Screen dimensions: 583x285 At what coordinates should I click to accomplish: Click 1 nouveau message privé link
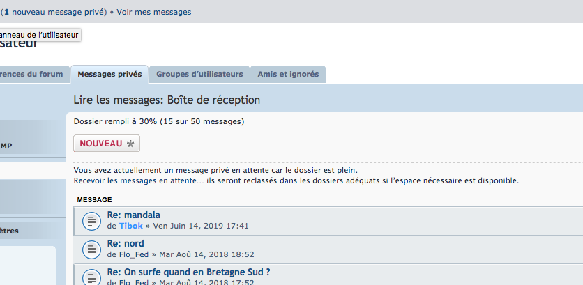[x=55, y=12]
